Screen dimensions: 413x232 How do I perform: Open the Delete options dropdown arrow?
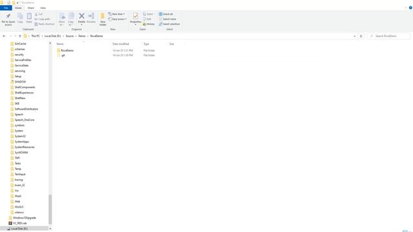[x=82, y=24]
